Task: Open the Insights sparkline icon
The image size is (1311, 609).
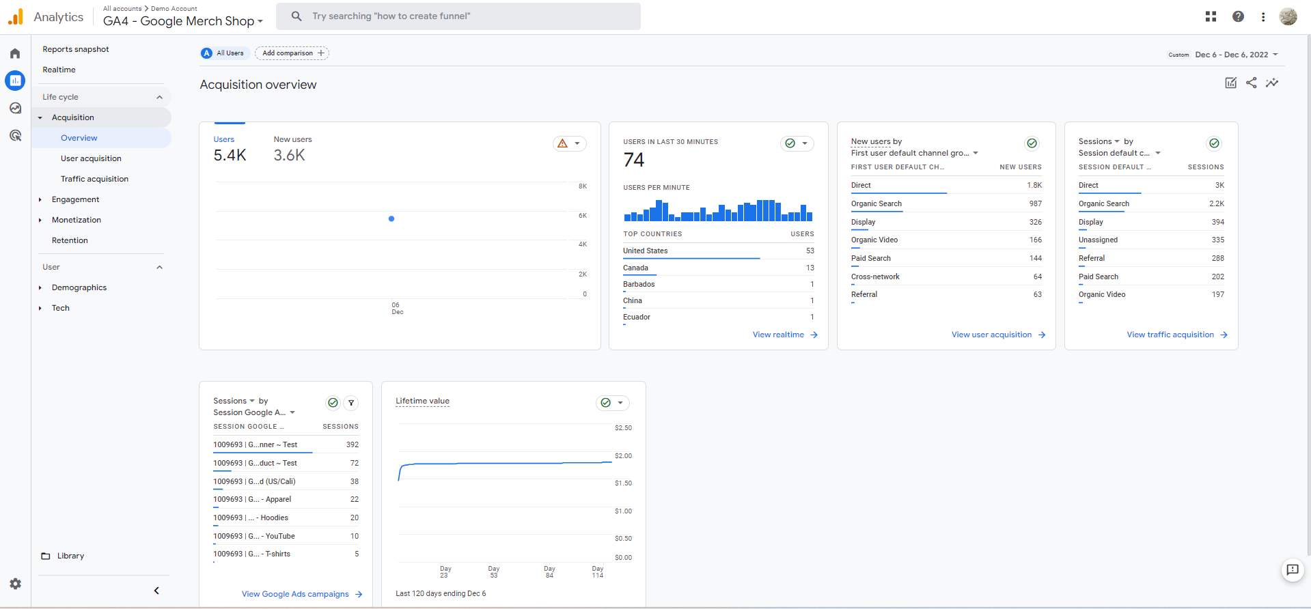Action: (1272, 83)
